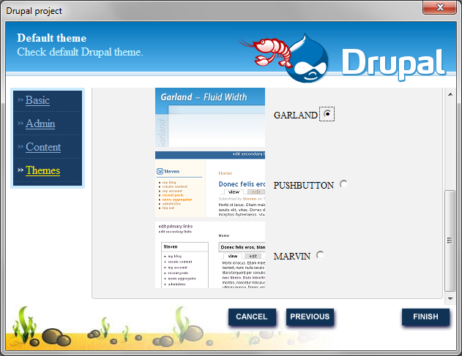462x356 pixels.
Task: Click the PUSHBUTTON label text
Action: pyautogui.click(x=303, y=186)
